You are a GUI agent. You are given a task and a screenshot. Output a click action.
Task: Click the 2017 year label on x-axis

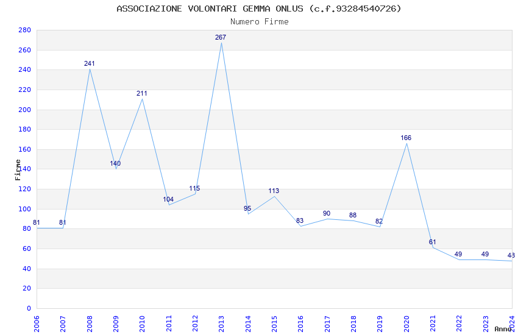[327, 324]
